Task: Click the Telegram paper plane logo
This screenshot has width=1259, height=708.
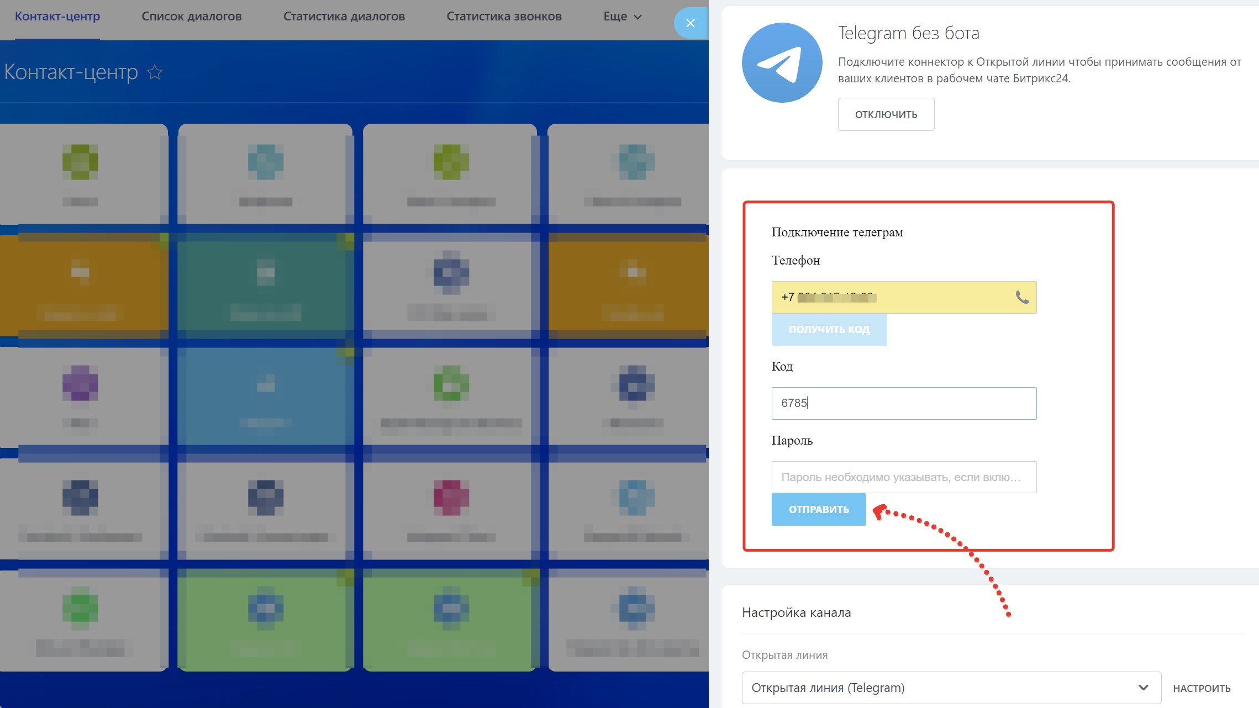Action: click(x=782, y=62)
